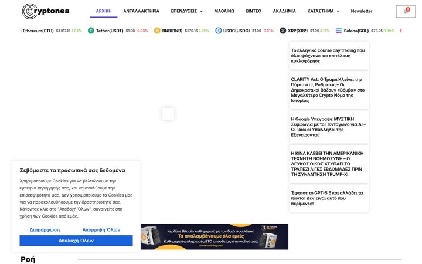Click the XRP(XRP) ticker label
The image size is (422, 264).
click(298, 31)
